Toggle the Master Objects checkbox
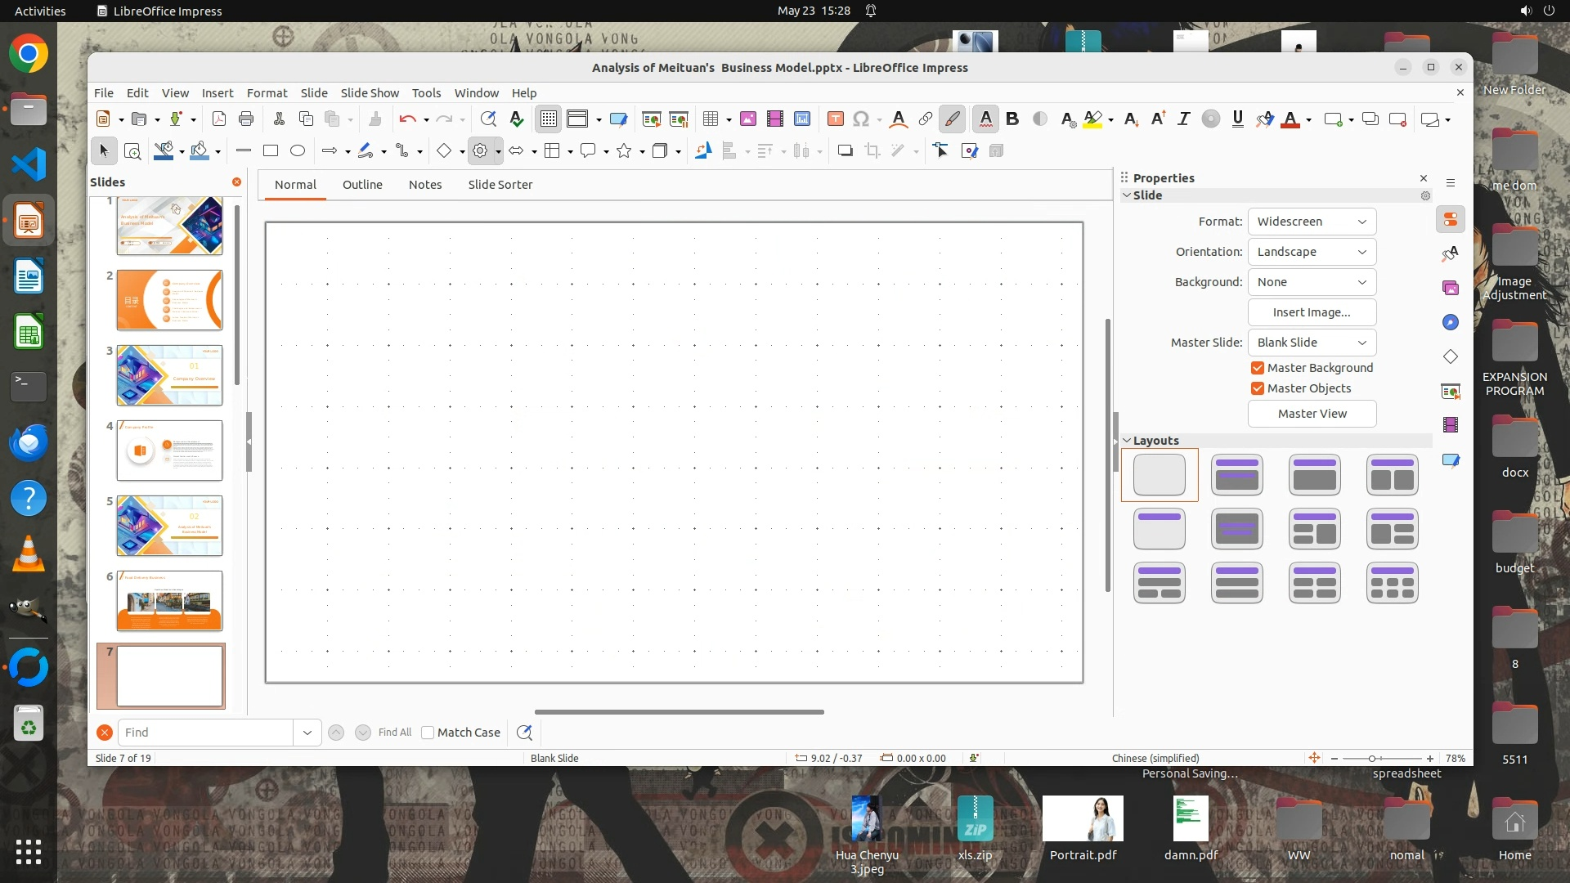The height and width of the screenshot is (883, 1570). (x=1258, y=388)
